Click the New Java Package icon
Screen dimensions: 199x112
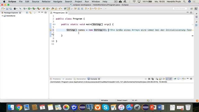pos(44,9)
